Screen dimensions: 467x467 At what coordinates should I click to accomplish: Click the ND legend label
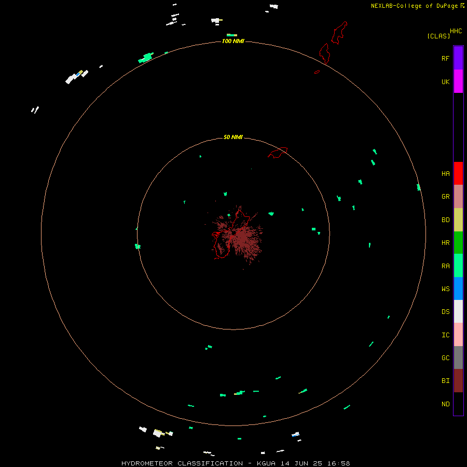pyautogui.click(x=445, y=404)
